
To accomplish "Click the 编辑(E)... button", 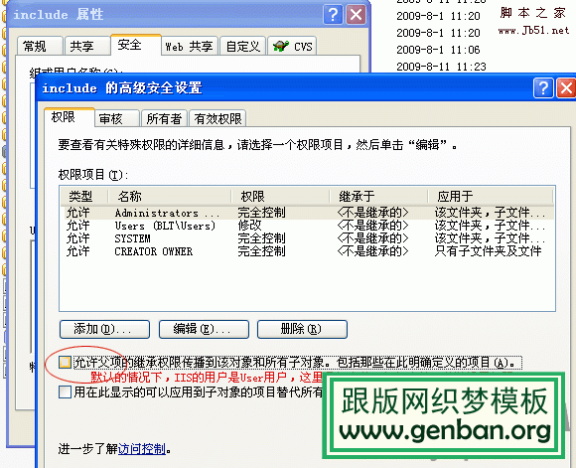I will click(204, 329).
